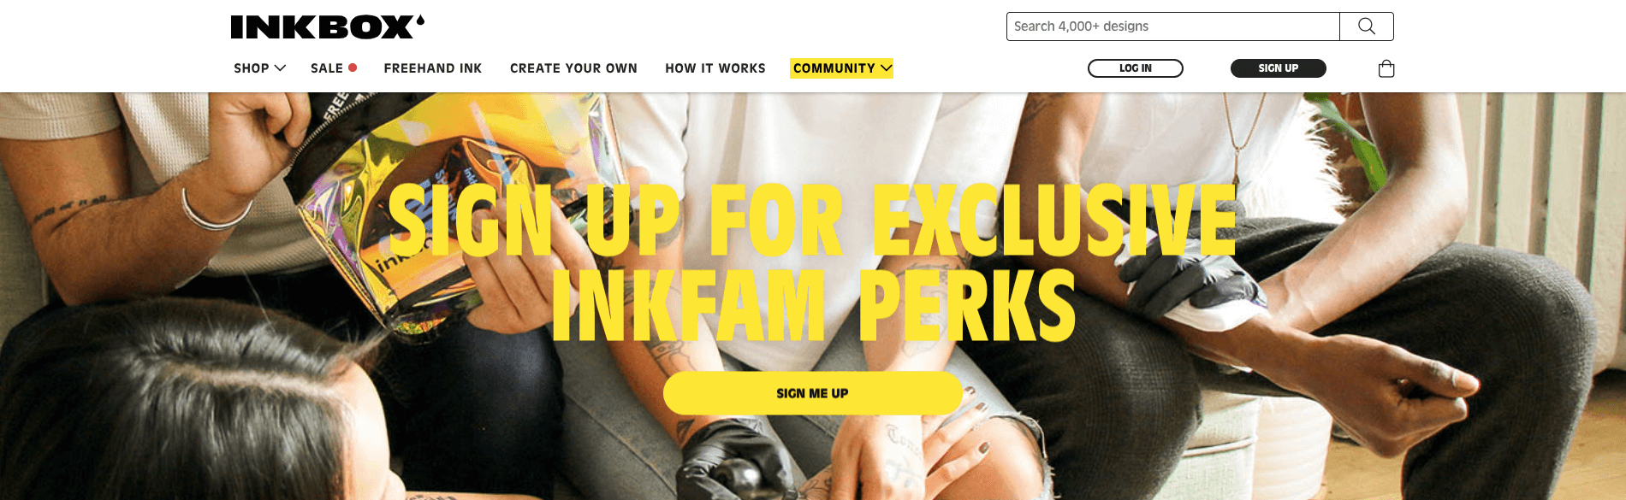Open the shopping bag cart icon

click(x=1386, y=68)
